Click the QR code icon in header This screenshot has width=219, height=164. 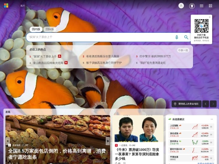pyautogui.click(x=210, y=6)
